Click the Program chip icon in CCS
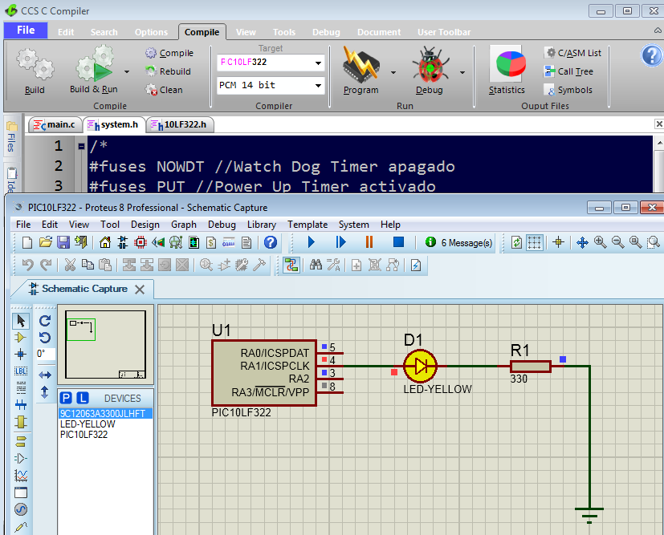664x535 pixels. (x=361, y=64)
